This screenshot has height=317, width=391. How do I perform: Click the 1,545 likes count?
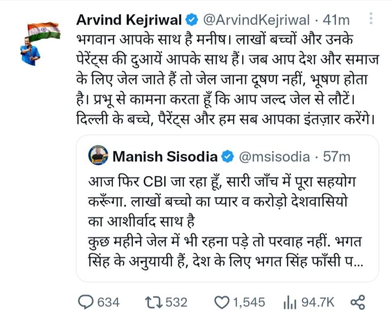coord(248,302)
